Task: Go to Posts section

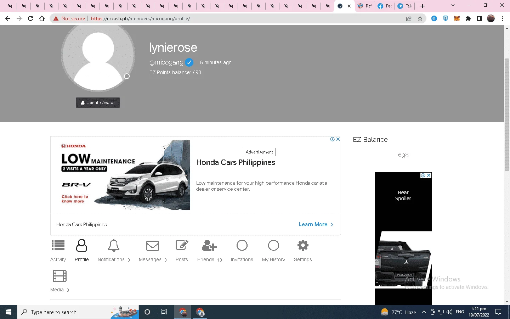Action: pos(182,251)
